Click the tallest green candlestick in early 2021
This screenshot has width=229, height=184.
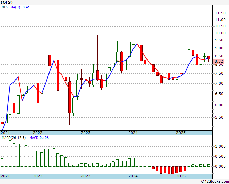(x=10, y=74)
